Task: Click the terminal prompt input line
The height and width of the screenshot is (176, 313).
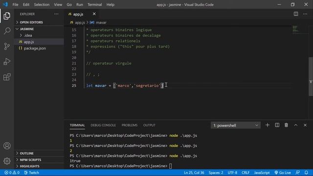Action: [x=121, y=166]
